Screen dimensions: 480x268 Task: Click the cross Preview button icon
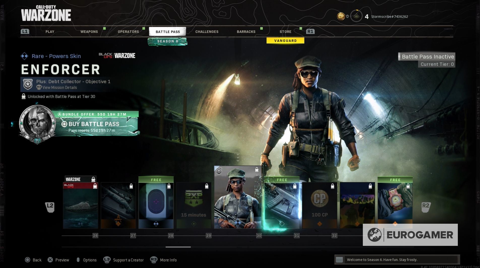50,260
